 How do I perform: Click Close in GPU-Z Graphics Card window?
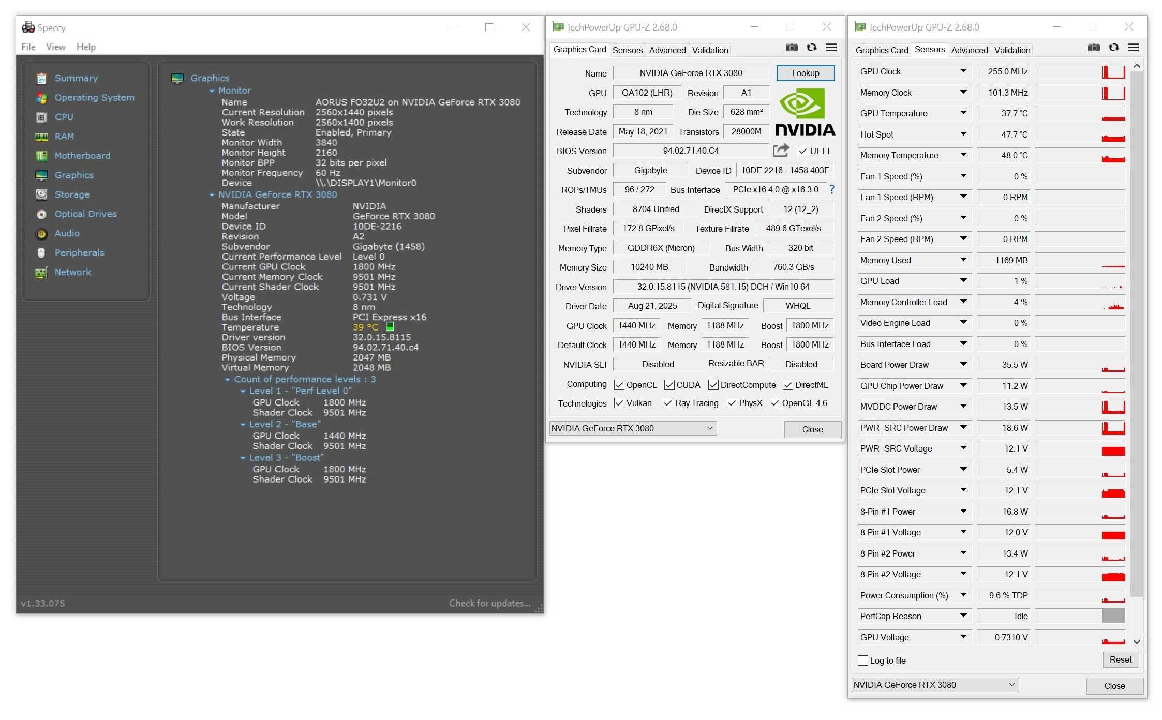(812, 429)
